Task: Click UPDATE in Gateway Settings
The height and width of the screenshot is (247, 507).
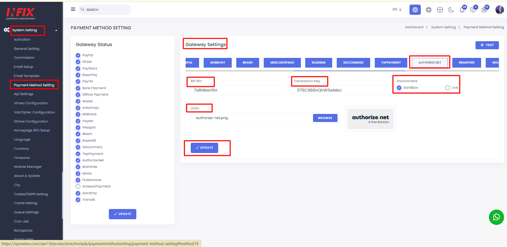Action: tap(204, 148)
